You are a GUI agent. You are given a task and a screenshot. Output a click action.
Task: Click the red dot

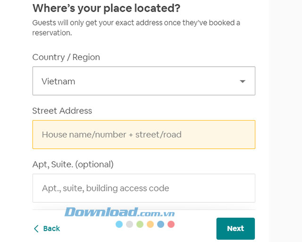click(x=171, y=224)
